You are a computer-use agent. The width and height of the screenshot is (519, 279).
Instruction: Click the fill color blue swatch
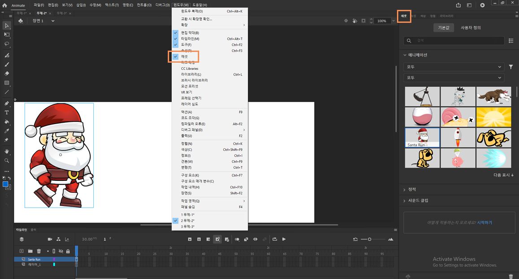pos(5,184)
